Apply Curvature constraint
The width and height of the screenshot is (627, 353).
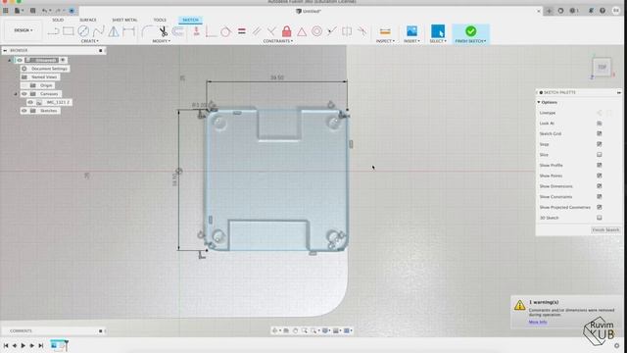(x=362, y=31)
